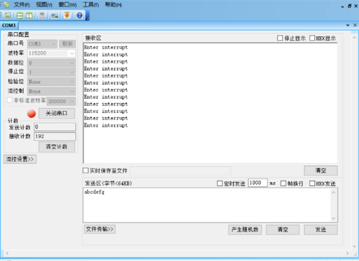359x261 pixels.
Task: Restore the window via title bar button
Action: [x=349, y=6]
